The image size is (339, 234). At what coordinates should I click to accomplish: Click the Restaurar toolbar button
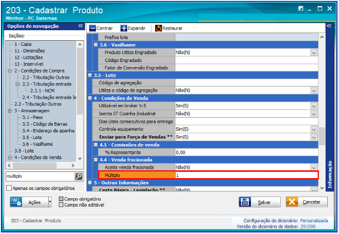tap(169, 28)
